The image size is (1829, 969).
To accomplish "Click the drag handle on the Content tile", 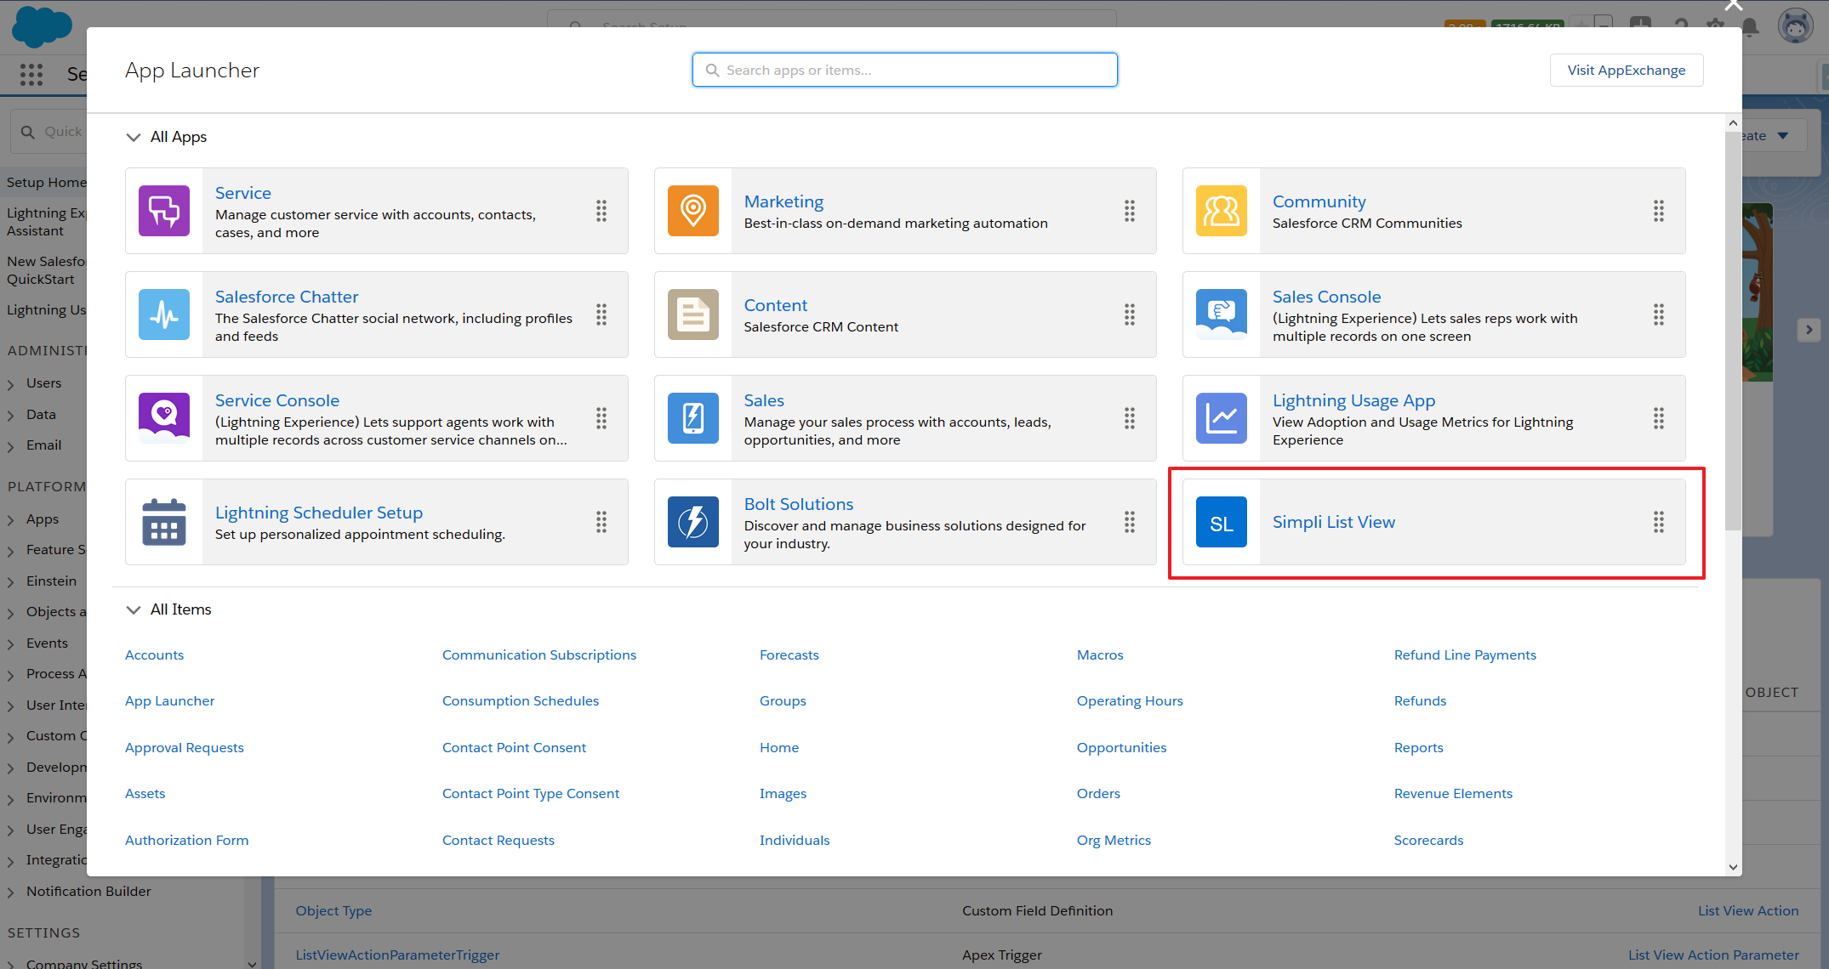I will (x=1130, y=314).
